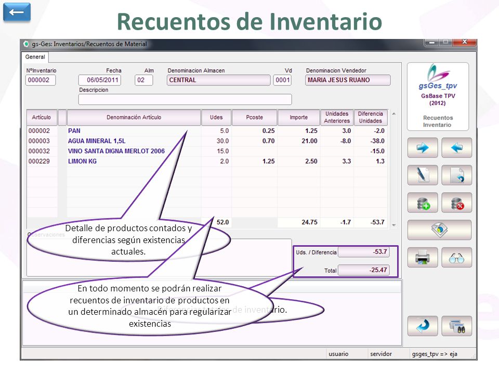This screenshot has height=374, width=499.
Task: Click the total Udes value 52.0
Action: (223, 222)
